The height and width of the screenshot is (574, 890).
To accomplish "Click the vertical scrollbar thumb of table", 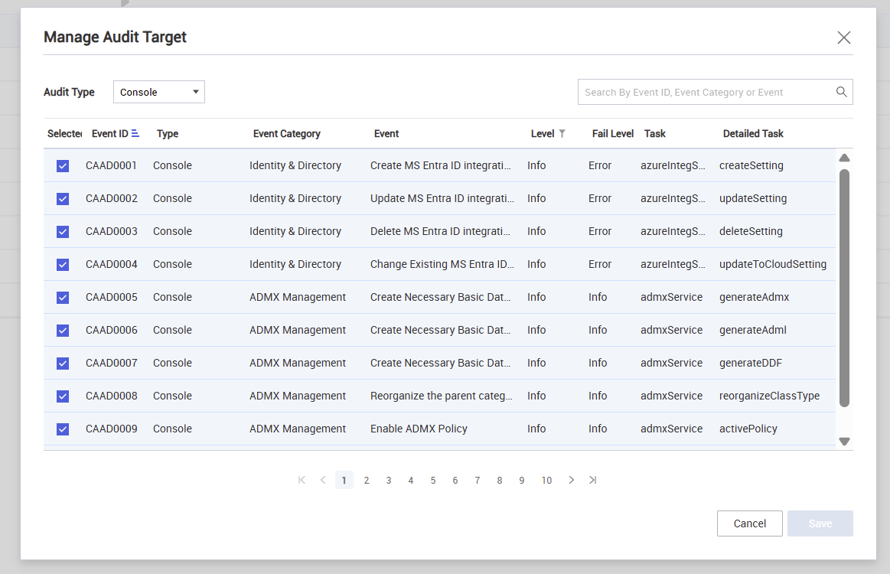I will pos(844,287).
